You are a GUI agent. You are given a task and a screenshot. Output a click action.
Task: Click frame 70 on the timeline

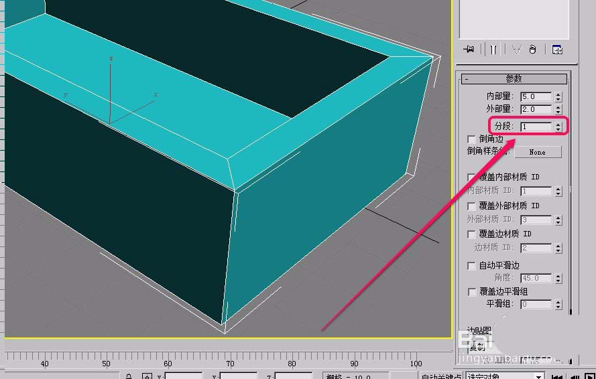[x=230, y=364]
